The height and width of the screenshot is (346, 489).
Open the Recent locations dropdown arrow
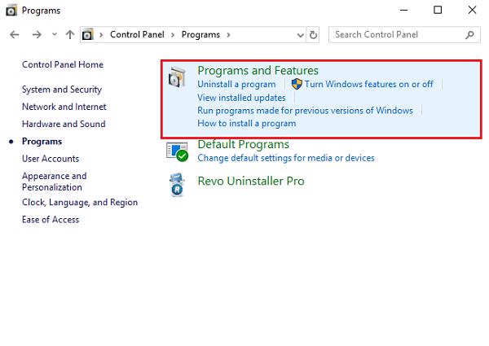pyautogui.click(x=54, y=35)
